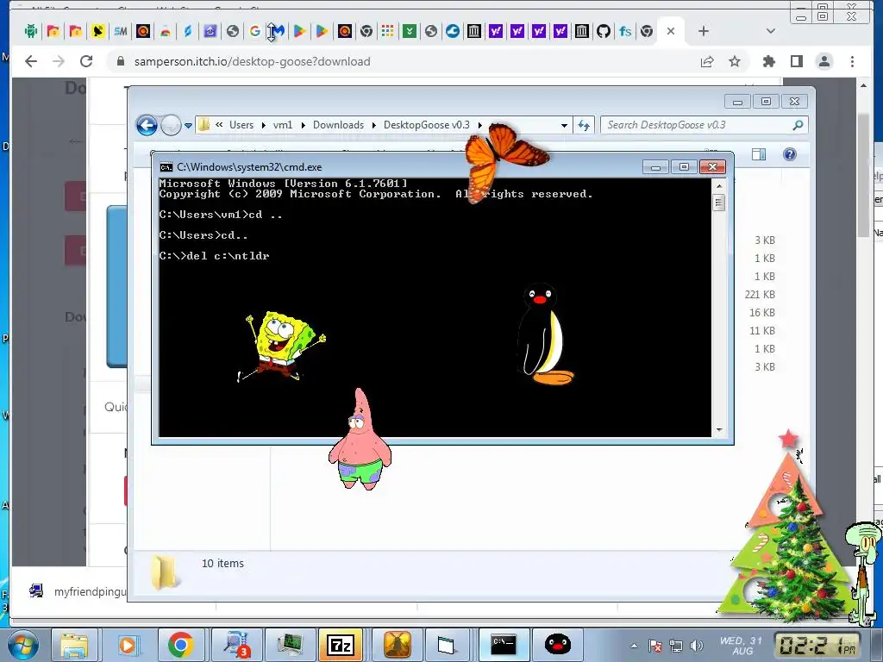Screen dimensions: 883x662
Task: Click 'DesktopGoose v0.3' breadcrumb segment
Action: tap(426, 125)
